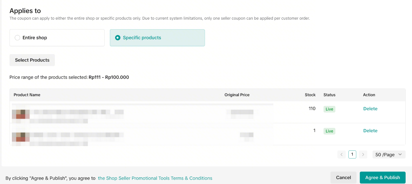The image size is (412, 184).
Task: Click the second product's thumbnail image
Action: coord(21,137)
